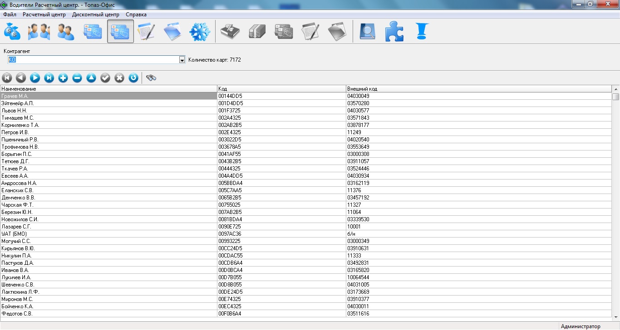Expand the Контрагент dropdown arrow
The image size is (620, 330).
coord(182,60)
